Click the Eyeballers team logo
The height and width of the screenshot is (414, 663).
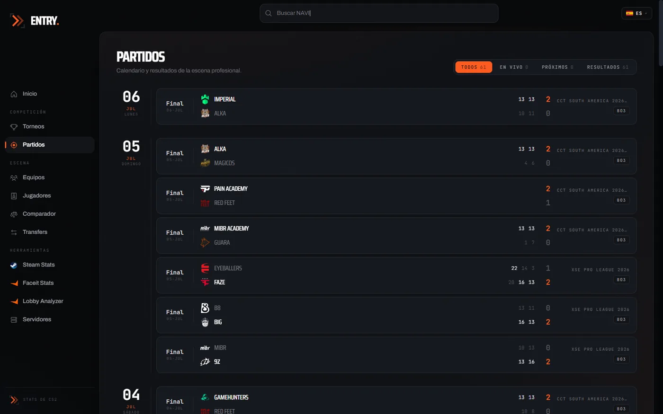pos(205,268)
